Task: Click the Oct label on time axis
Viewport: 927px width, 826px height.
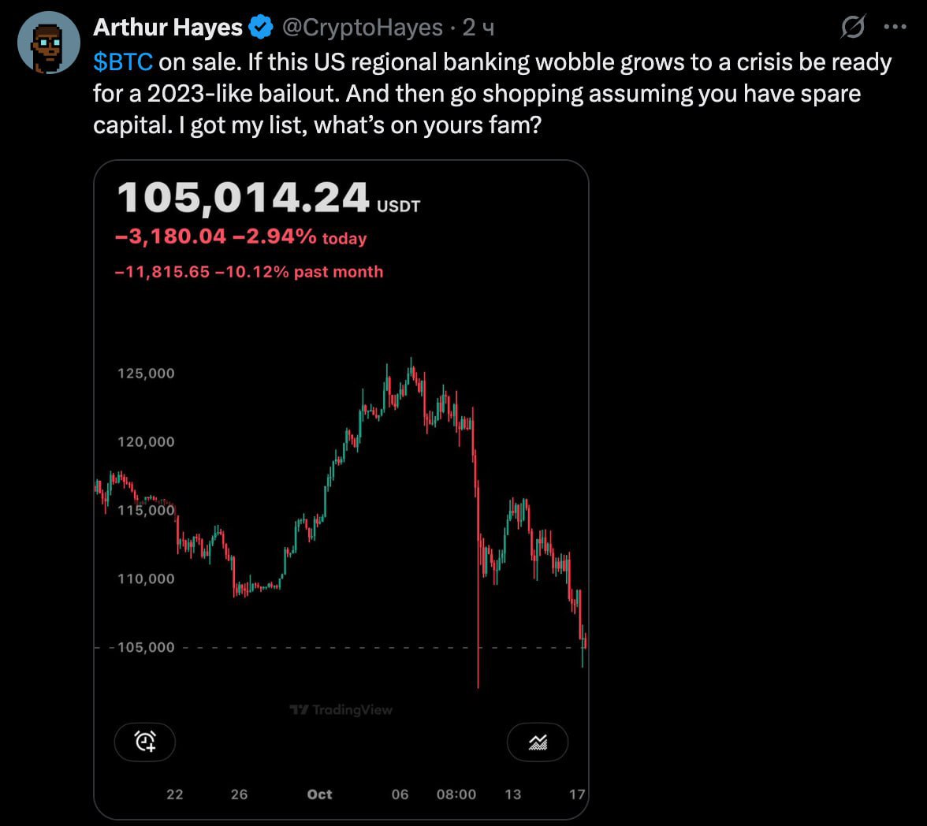Action: (319, 794)
